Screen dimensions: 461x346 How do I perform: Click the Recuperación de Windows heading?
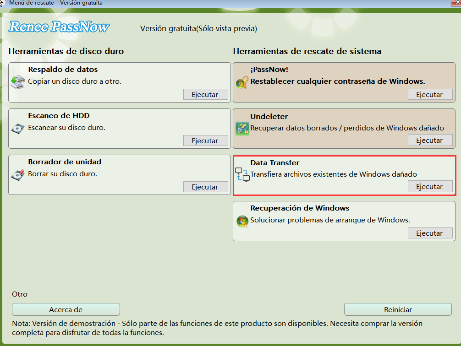(300, 208)
